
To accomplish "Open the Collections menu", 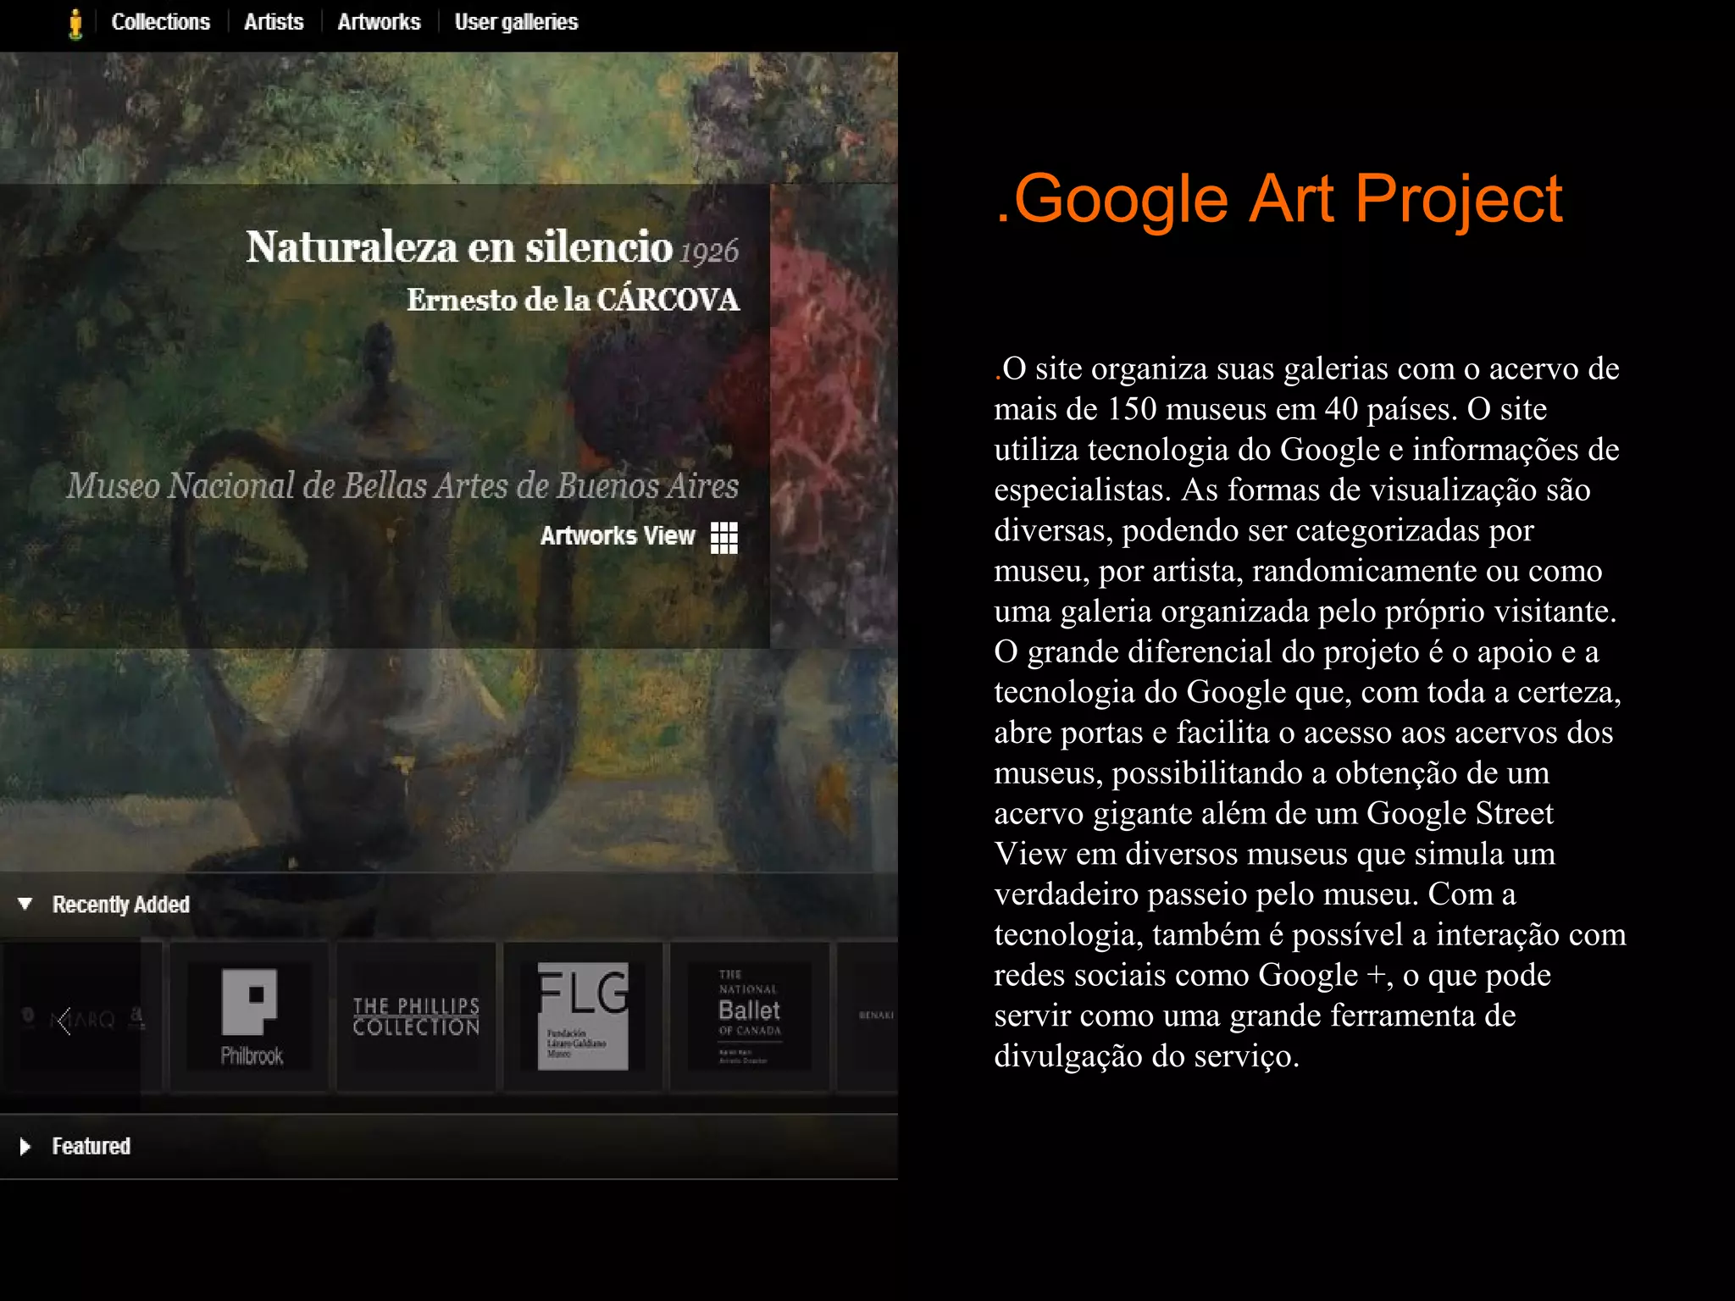I will click(x=161, y=22).
